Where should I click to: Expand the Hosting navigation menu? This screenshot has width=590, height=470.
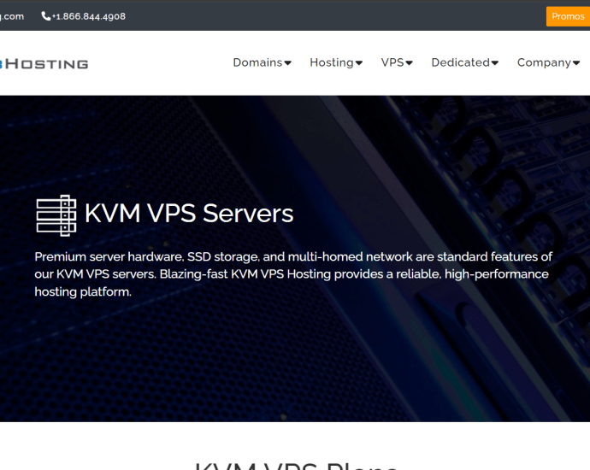[336, 62]
